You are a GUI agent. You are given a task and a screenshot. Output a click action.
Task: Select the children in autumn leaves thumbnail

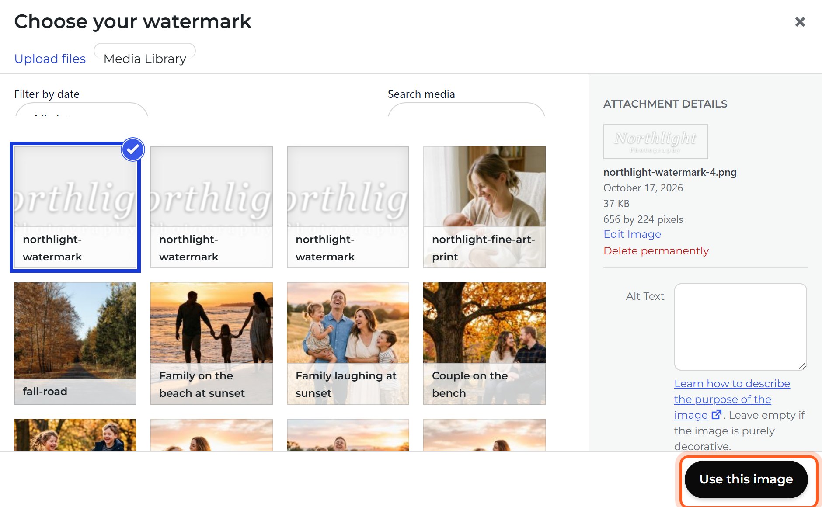pos(75,435)
